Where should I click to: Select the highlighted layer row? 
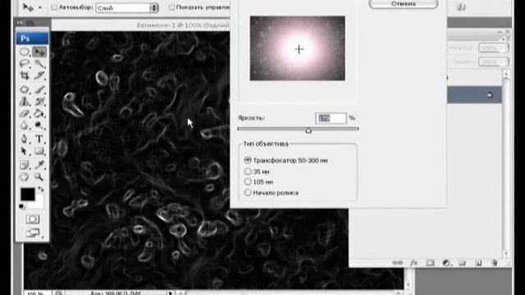[474, 95]
